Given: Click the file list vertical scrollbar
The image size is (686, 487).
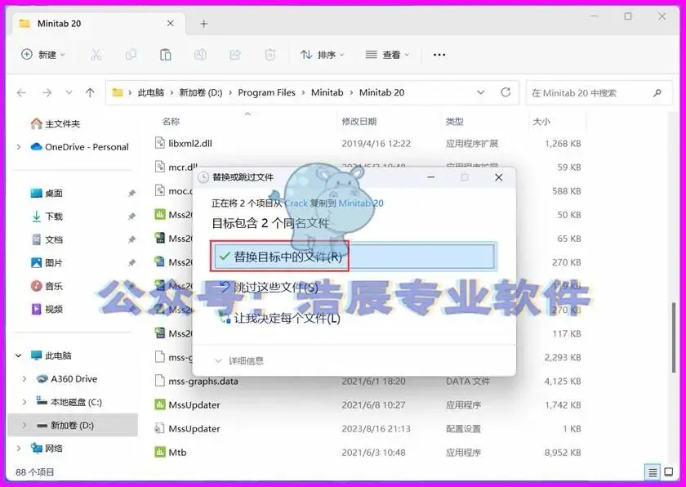Looking at the screenshot, I should pos(675,337).
